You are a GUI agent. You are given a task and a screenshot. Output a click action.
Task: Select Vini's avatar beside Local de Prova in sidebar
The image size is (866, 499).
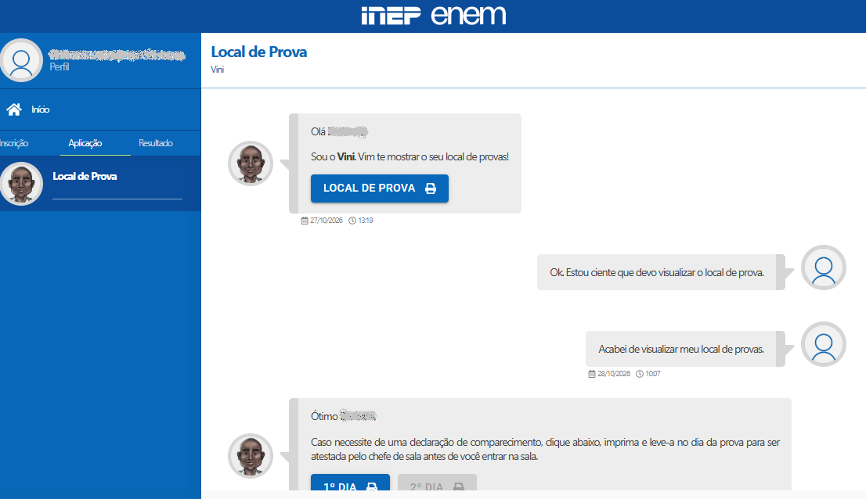tap(22, 184)
